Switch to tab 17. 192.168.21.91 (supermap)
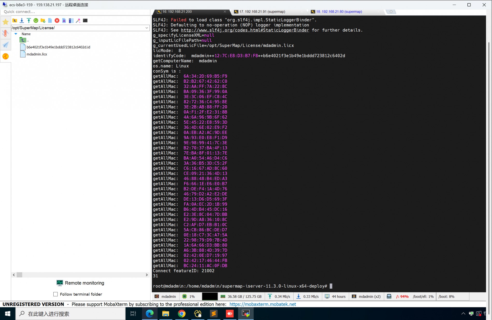 [262, 12]
